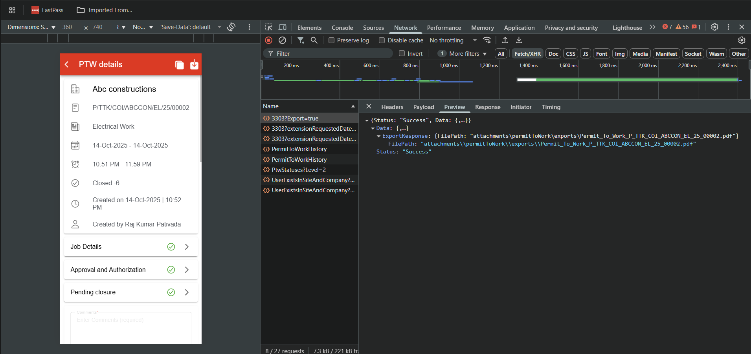The image size is (751, 354).
Task: Clear the network log
Action: pos(282,40)
